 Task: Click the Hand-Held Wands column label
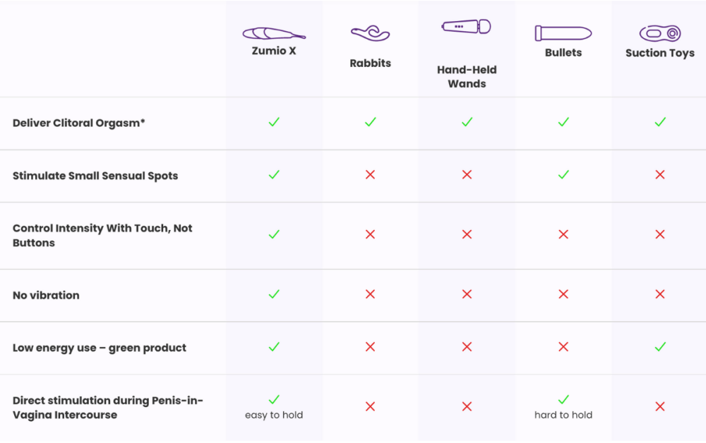pyautogui.click(x=467, y=76)
